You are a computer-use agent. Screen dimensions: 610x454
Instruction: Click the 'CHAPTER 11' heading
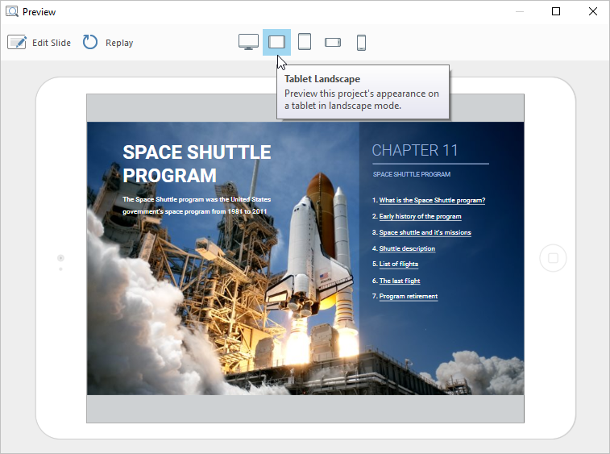pos(414,150)
